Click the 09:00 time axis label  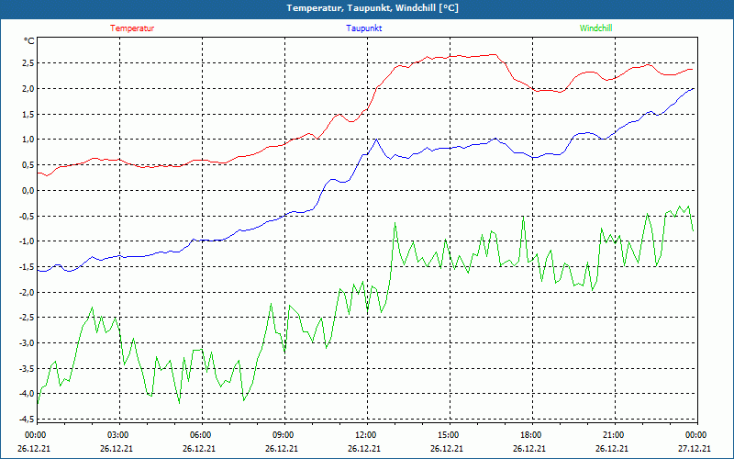point(284,435)
